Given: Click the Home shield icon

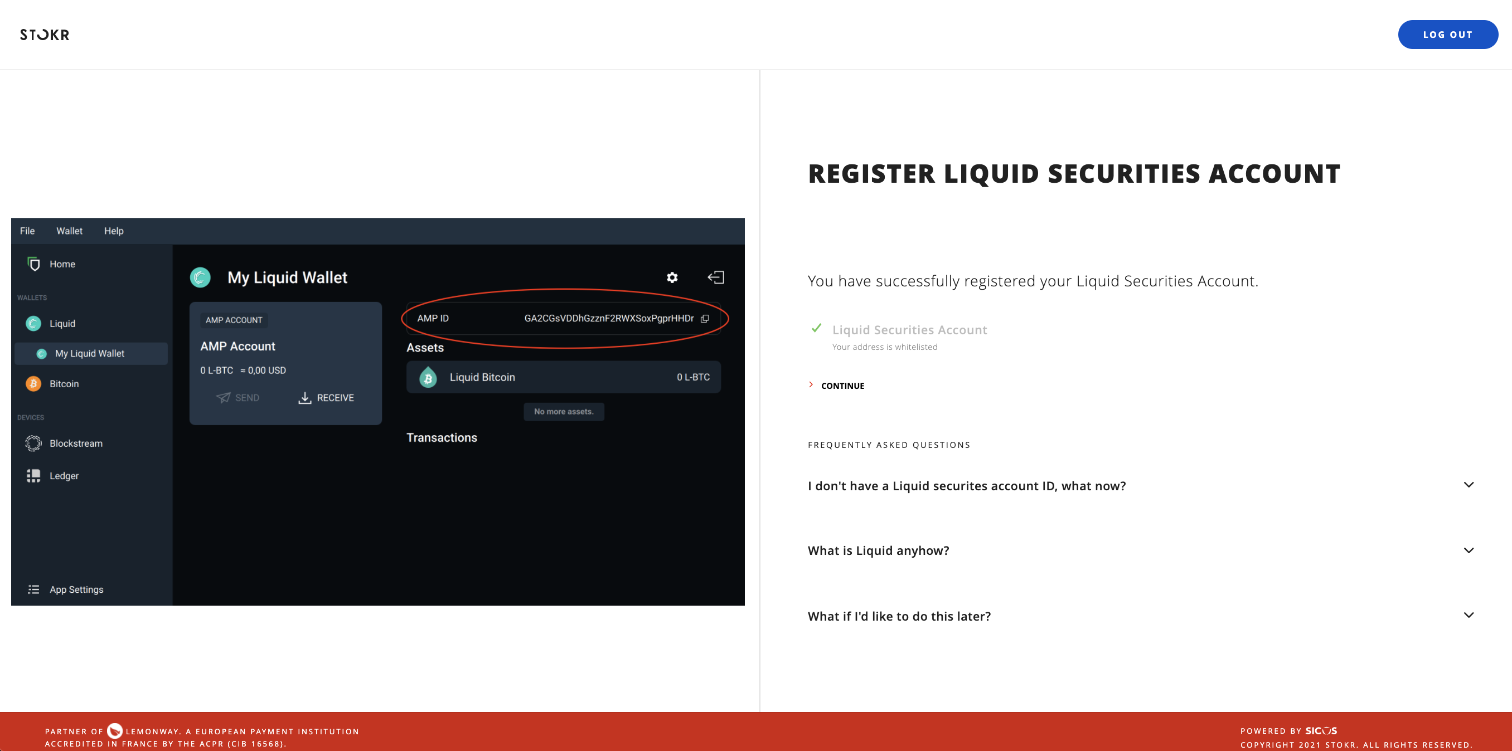Looking at the screenshot, I should tap(34, 264).
